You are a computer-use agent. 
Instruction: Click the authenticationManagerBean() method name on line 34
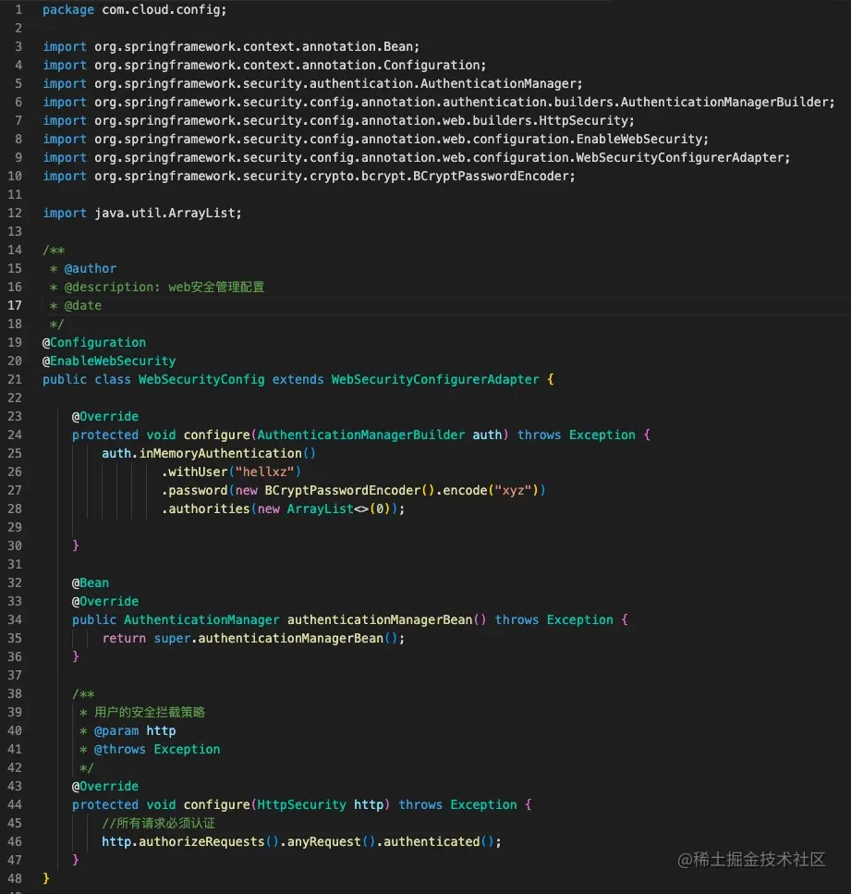click(x=386, y=619)
